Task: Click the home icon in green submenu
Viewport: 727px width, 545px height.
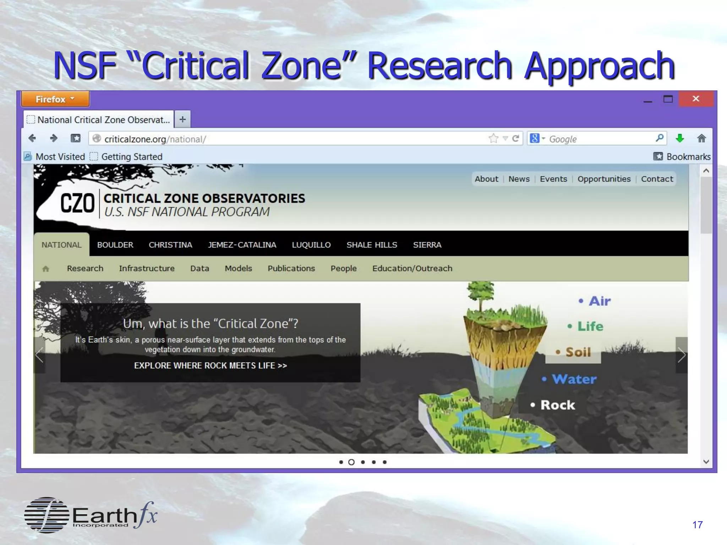Action: coord(46,269)
